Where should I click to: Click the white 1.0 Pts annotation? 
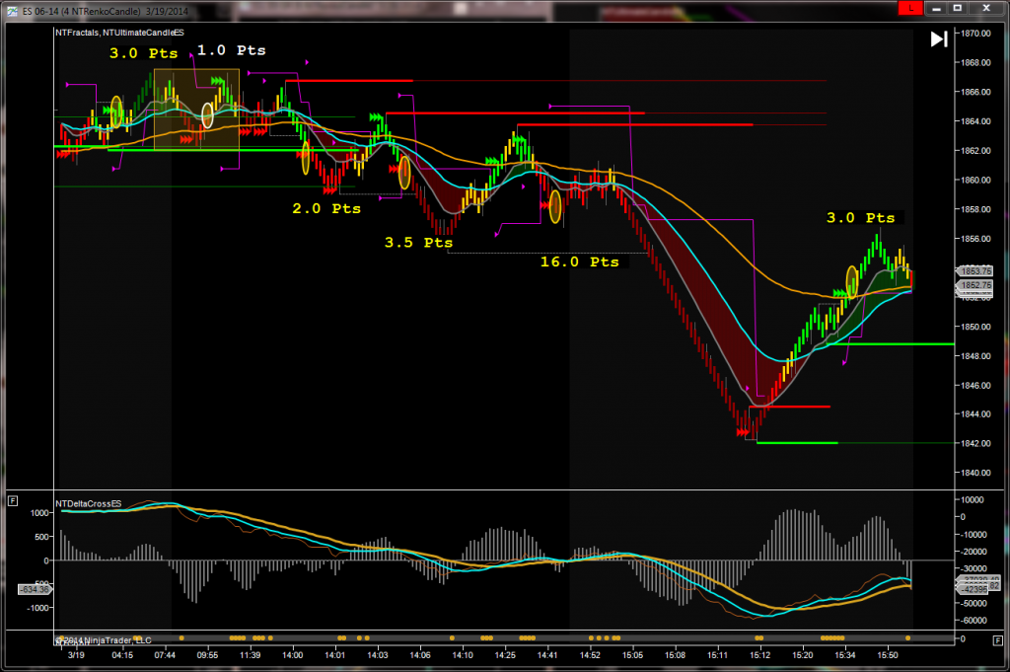point(231,49)
